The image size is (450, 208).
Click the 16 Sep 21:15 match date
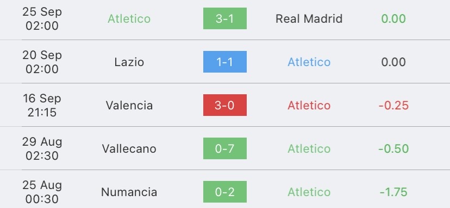tap(42, 105)
